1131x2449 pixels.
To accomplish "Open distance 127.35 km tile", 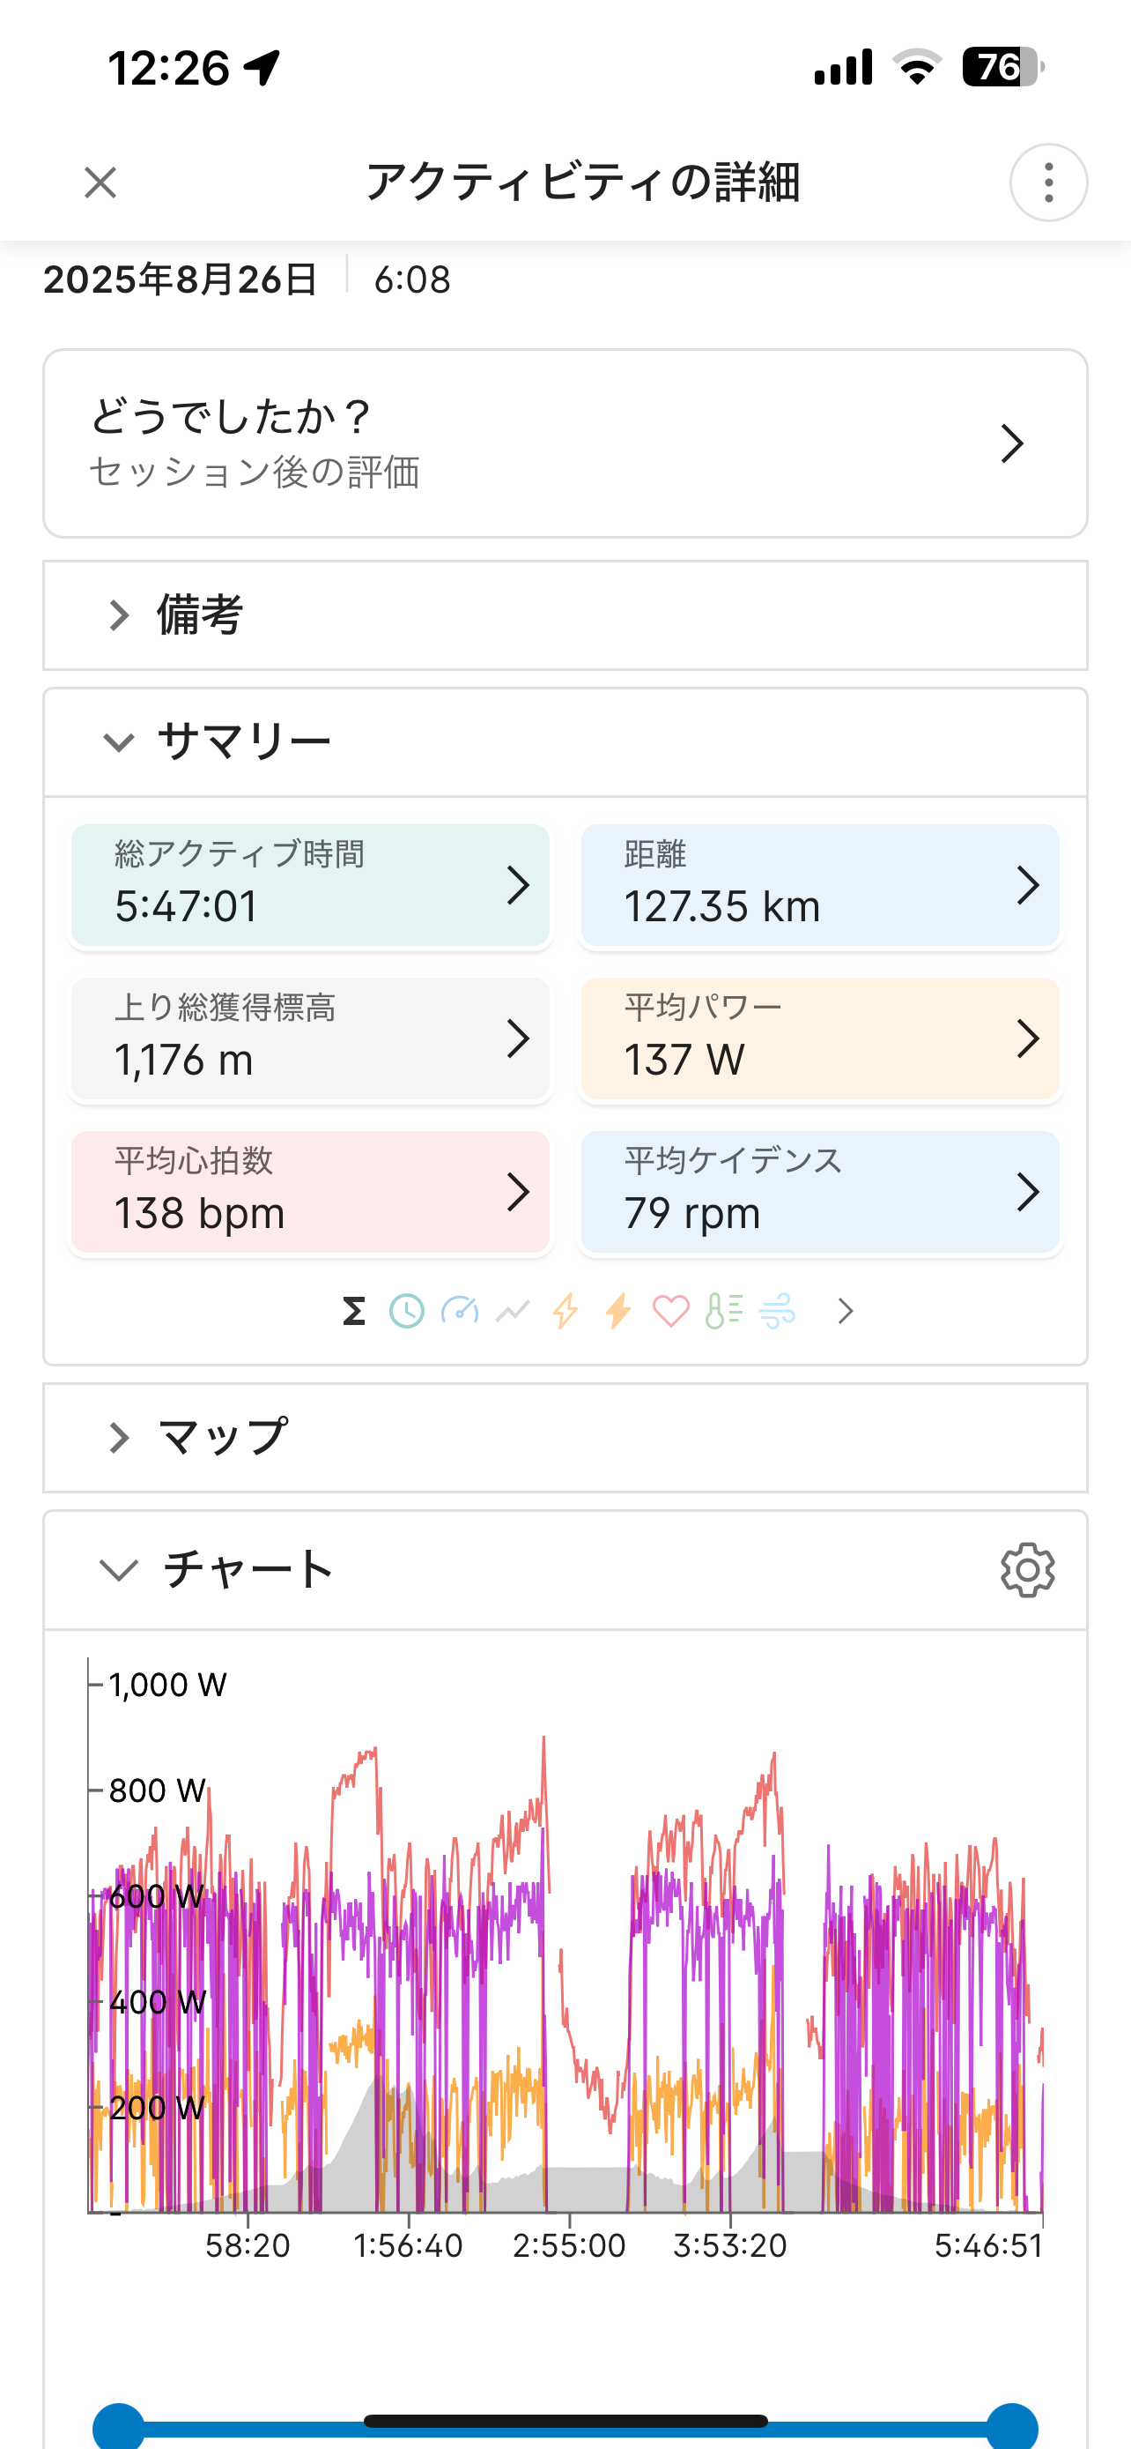I will coord(819,885).
